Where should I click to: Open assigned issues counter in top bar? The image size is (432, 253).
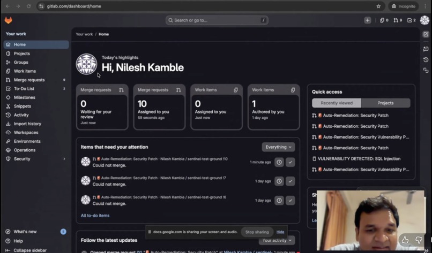click(x=384, y=20)
